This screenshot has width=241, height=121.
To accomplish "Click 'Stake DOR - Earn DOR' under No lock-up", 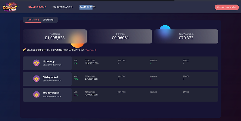I will point(52,65).
